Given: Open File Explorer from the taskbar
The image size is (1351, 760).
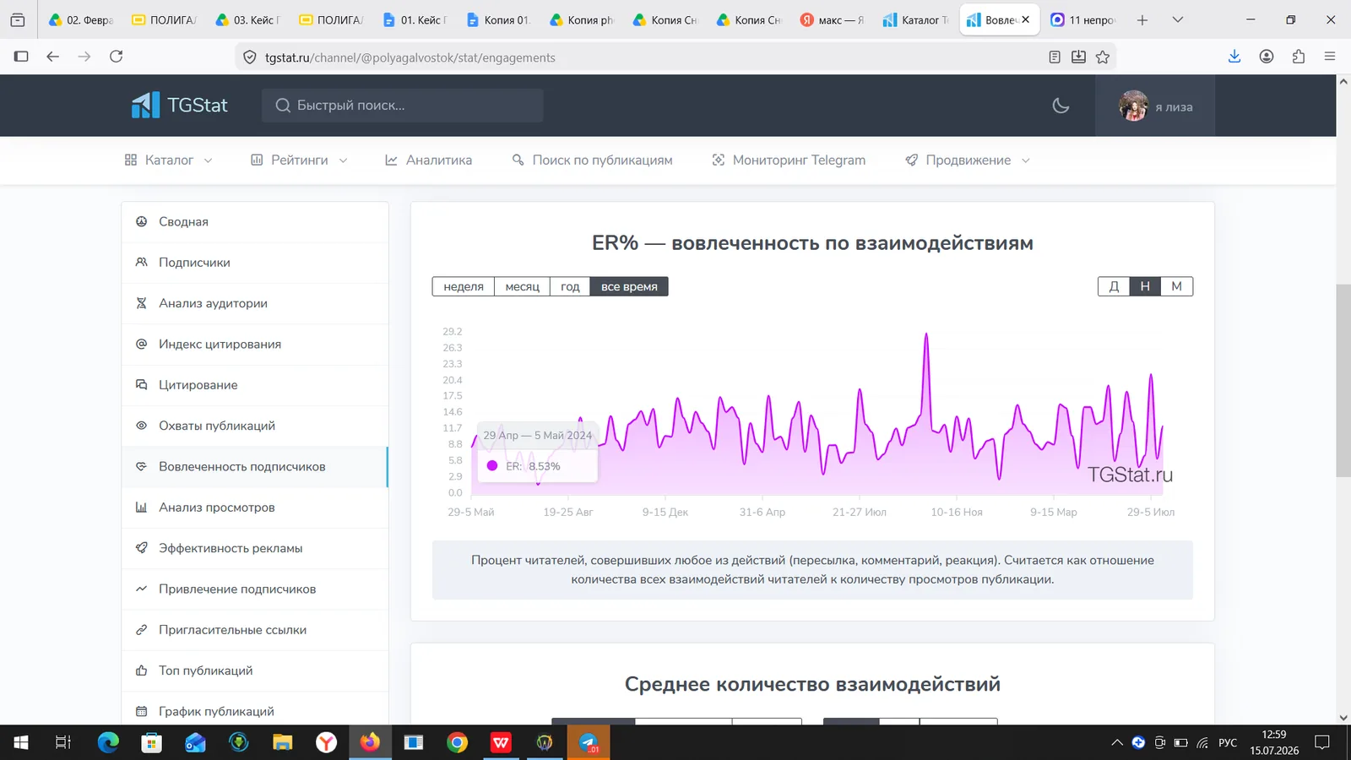Looking at the screenshot, I should pos(282,742).
